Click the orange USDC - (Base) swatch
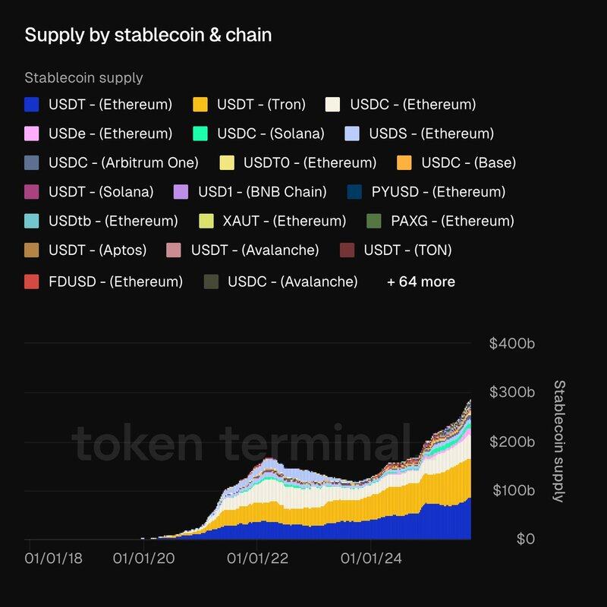Viewport: 607px width, 607px height. click(404, 162)
